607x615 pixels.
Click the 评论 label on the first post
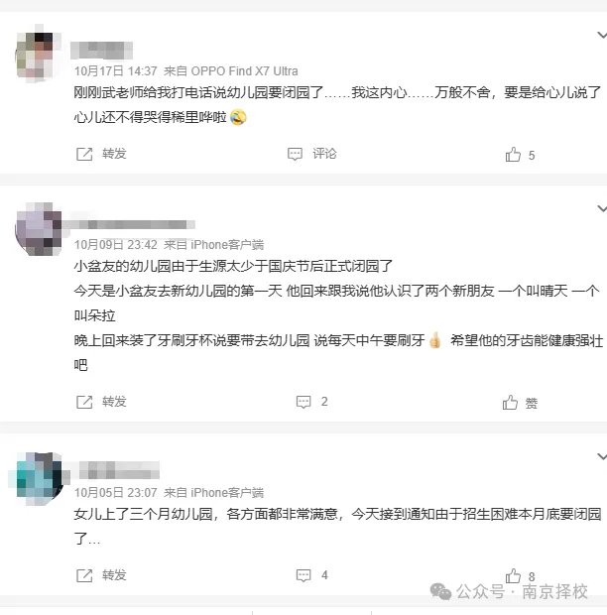(x=324, y=154)
